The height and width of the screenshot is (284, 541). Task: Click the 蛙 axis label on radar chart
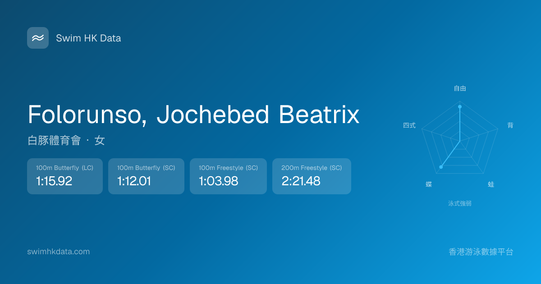(x=491, y=184)
